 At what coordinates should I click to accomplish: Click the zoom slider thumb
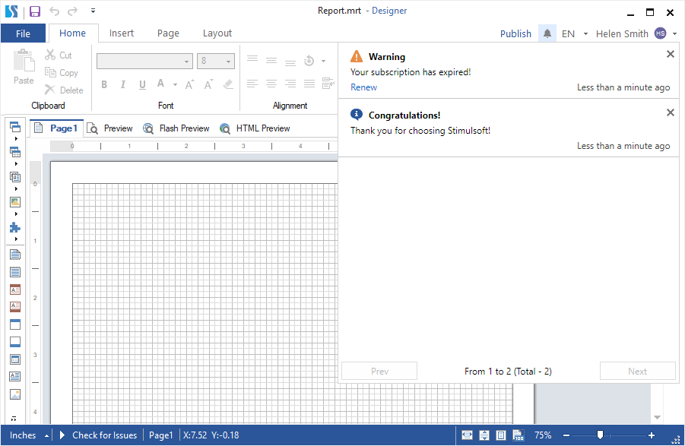coord(601,435)
